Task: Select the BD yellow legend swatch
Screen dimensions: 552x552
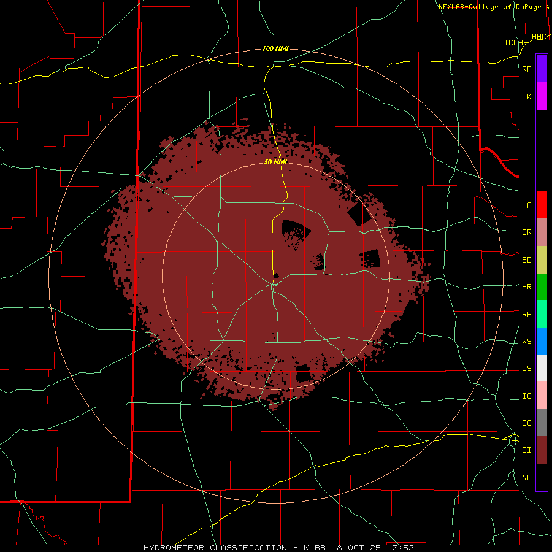Action: click(542, 260)
